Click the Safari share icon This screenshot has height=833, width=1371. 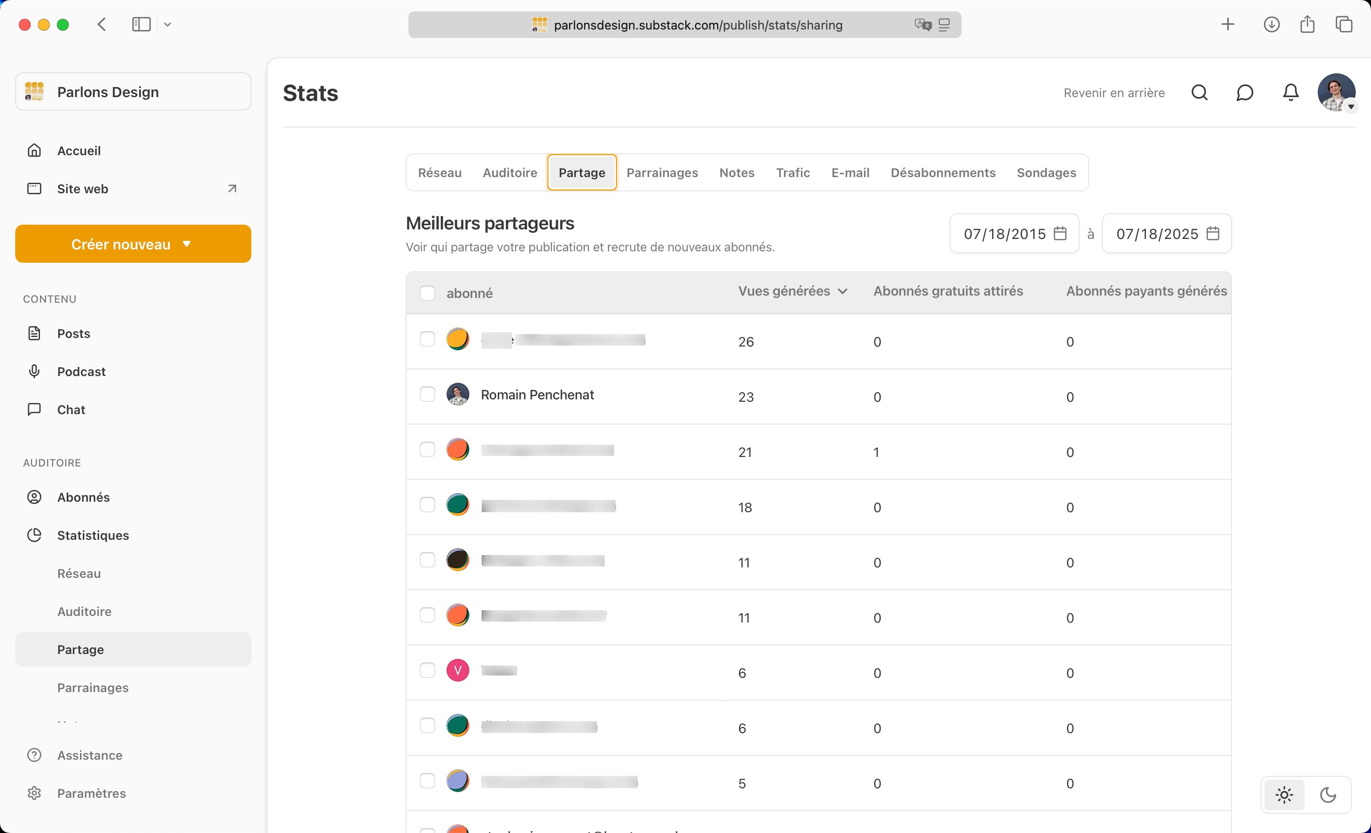(x=1307, y=24)
